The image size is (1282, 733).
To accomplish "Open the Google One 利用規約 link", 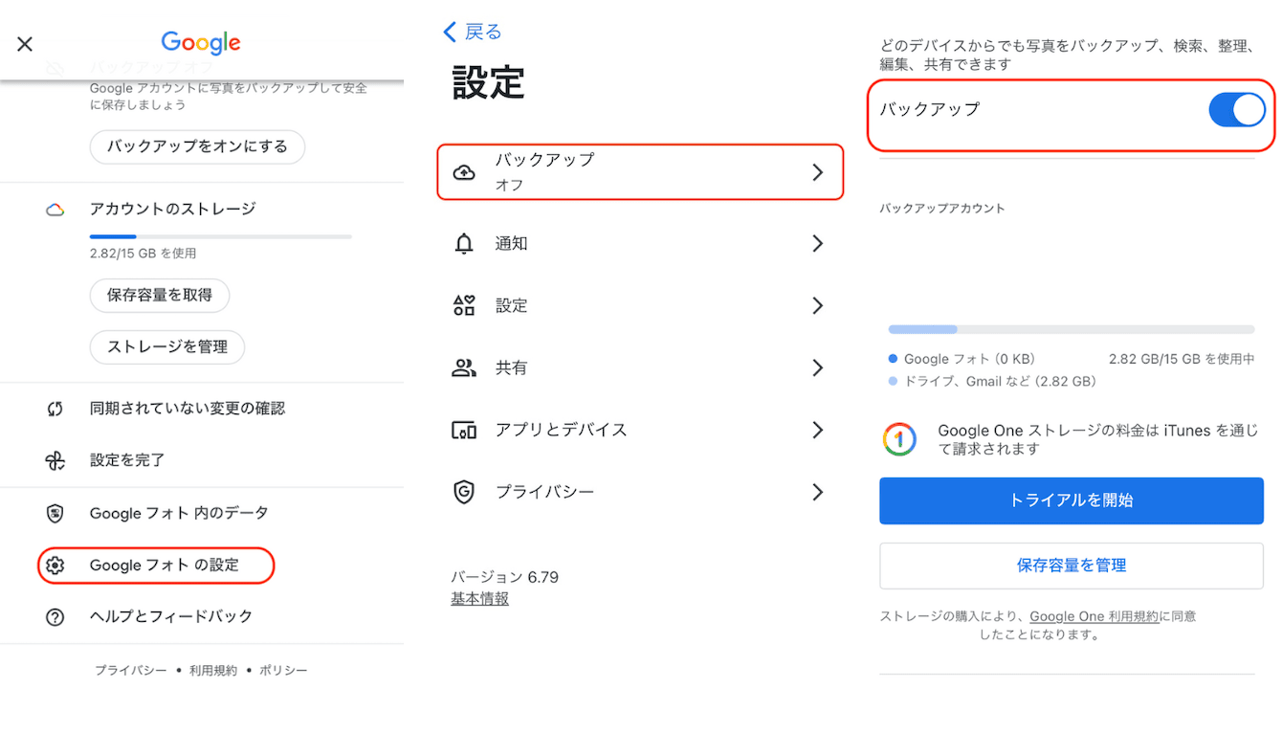I will [x=1094, y=617].
